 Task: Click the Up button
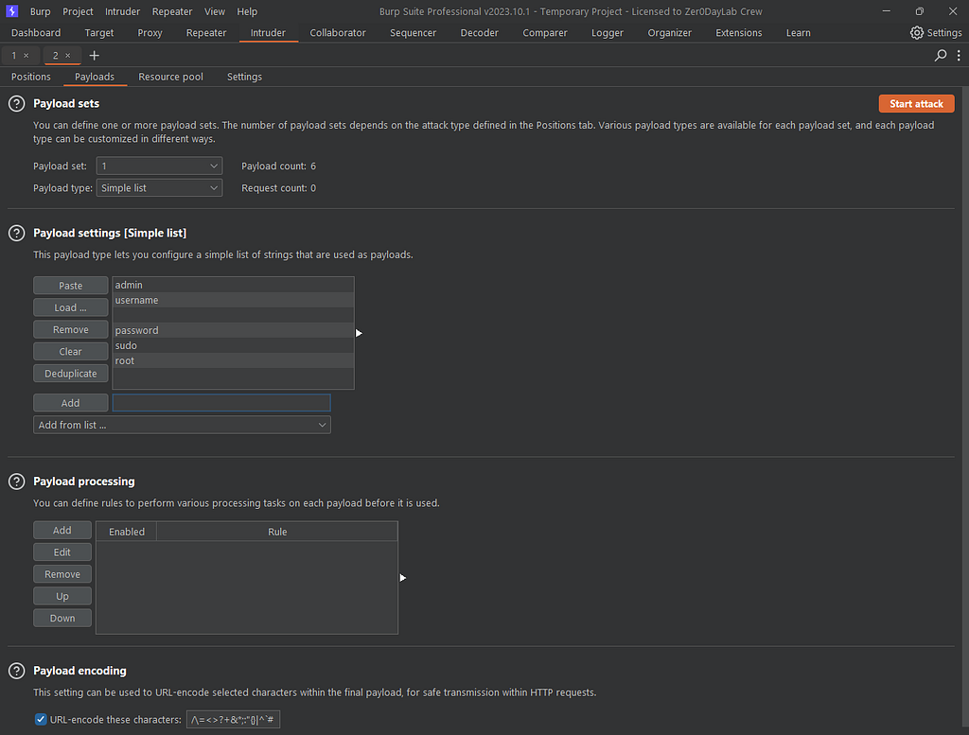point(62,596)
